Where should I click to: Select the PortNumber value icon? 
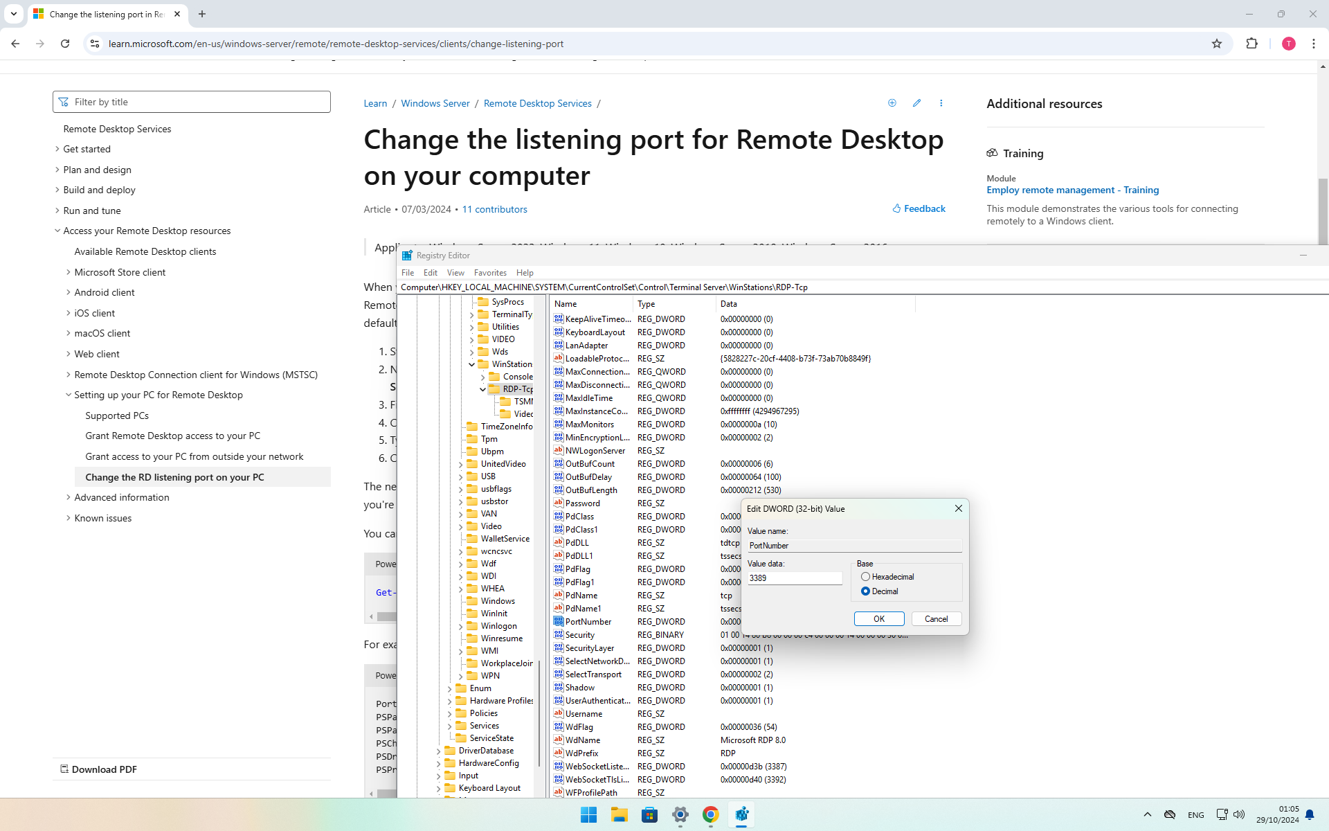[x=559, y=621]
